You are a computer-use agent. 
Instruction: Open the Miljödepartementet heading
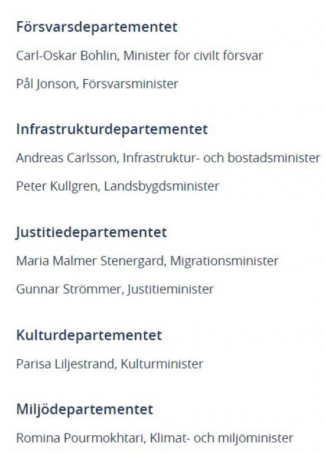pos(84,409)
